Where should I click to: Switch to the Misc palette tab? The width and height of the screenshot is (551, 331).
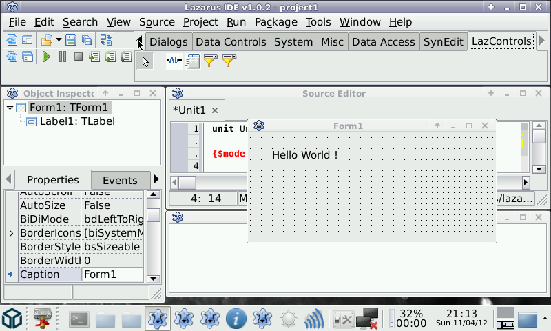332,41
